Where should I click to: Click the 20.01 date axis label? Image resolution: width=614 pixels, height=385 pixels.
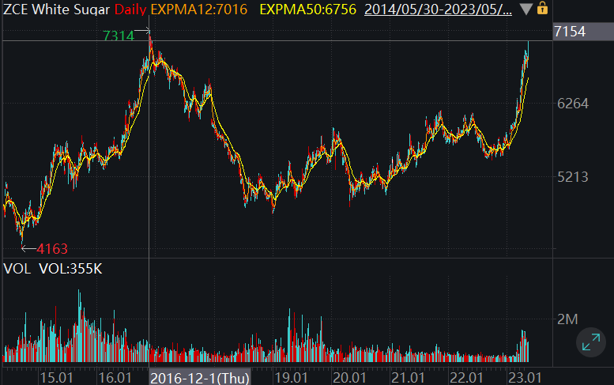349,378
